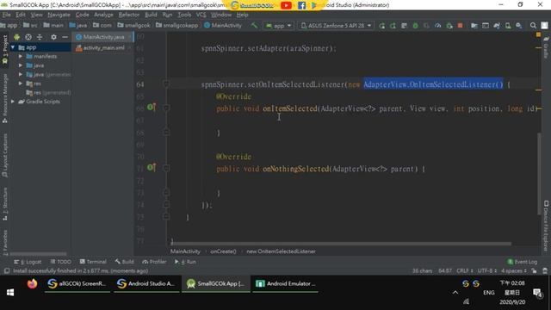Expand the java (generated) folder arrow

pos(21,75)
